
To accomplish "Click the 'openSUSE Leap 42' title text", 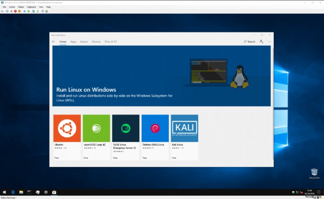I will click(95, 145).
